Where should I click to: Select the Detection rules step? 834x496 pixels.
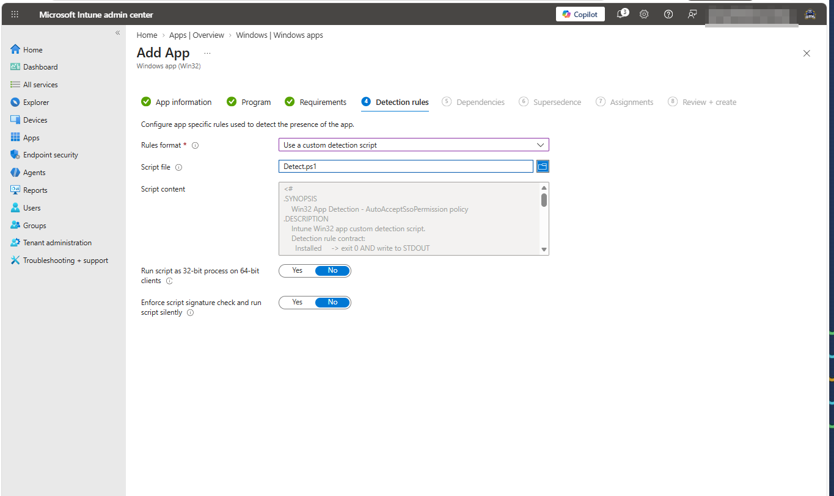pyautogui.click(x=395, y=102)
